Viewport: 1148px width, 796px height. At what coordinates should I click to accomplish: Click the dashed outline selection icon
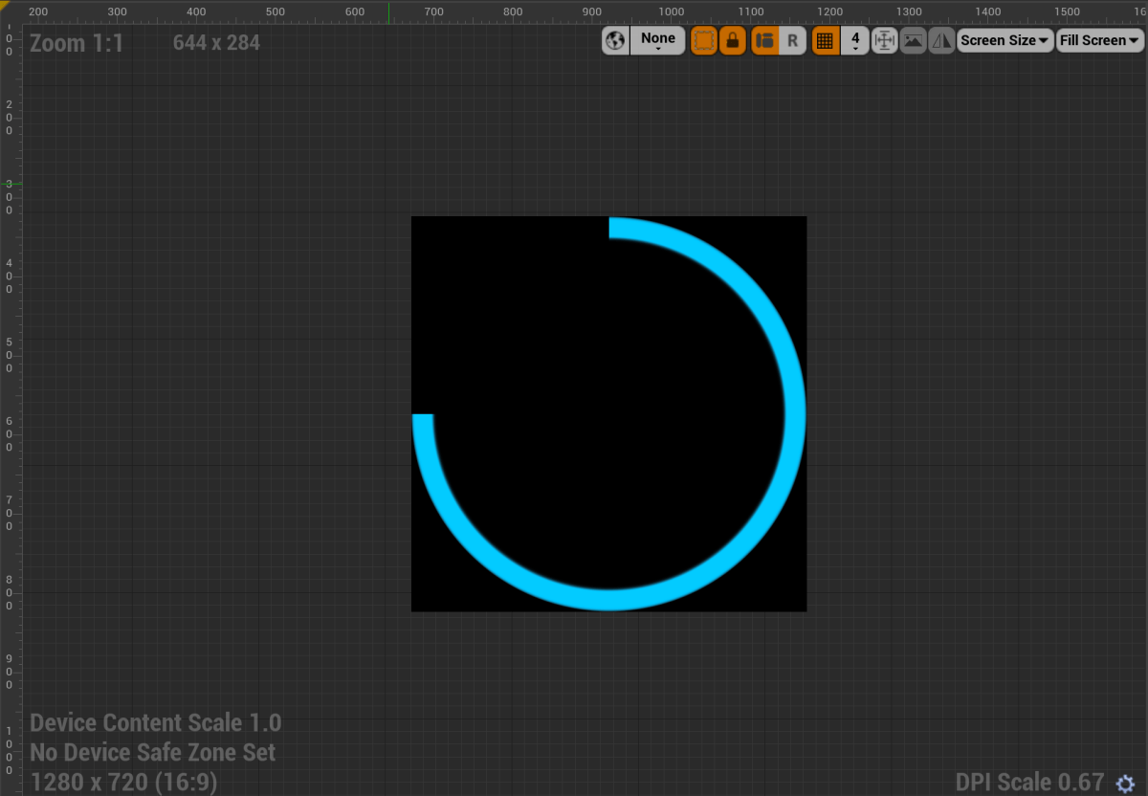703,40
